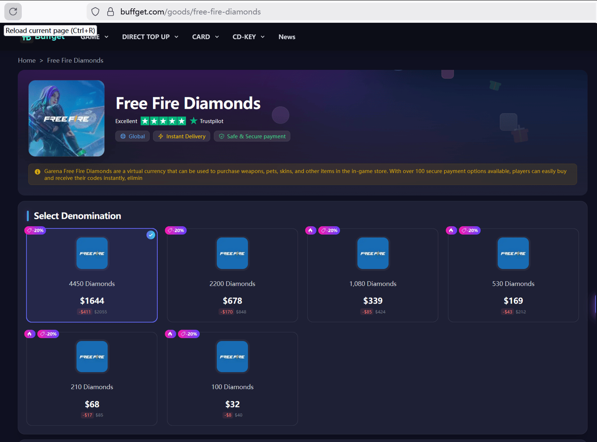The width and height of the screenshot is (597, 442).
Task: Click the $68 price
Action: coord(92,404)
